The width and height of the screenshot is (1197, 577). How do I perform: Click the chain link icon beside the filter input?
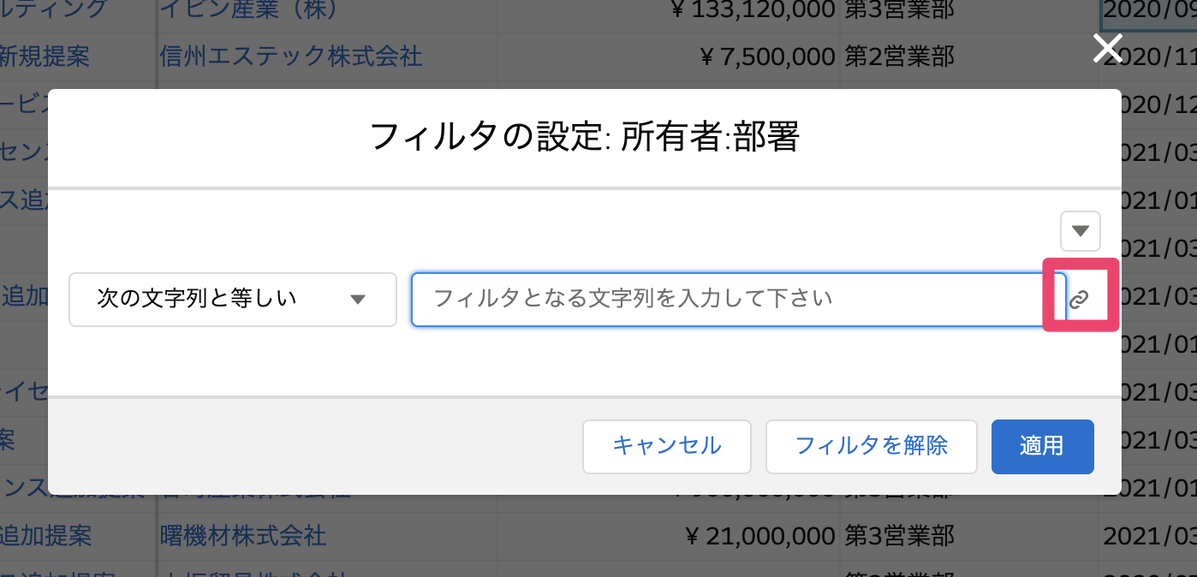click(x=1080, y=299)
